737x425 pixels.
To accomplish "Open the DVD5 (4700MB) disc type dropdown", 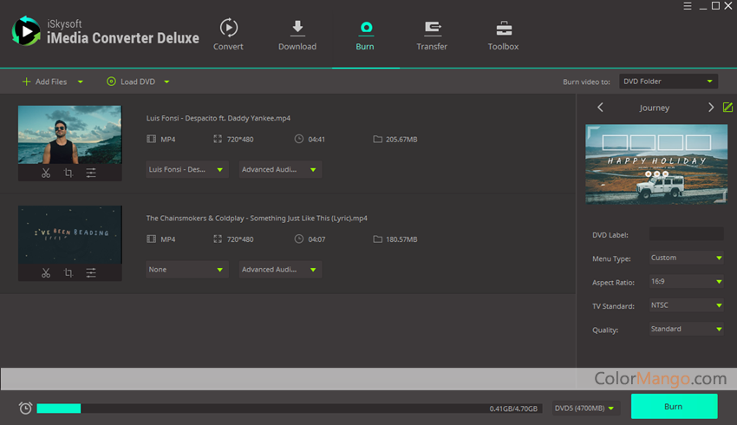I will [585, 408].
